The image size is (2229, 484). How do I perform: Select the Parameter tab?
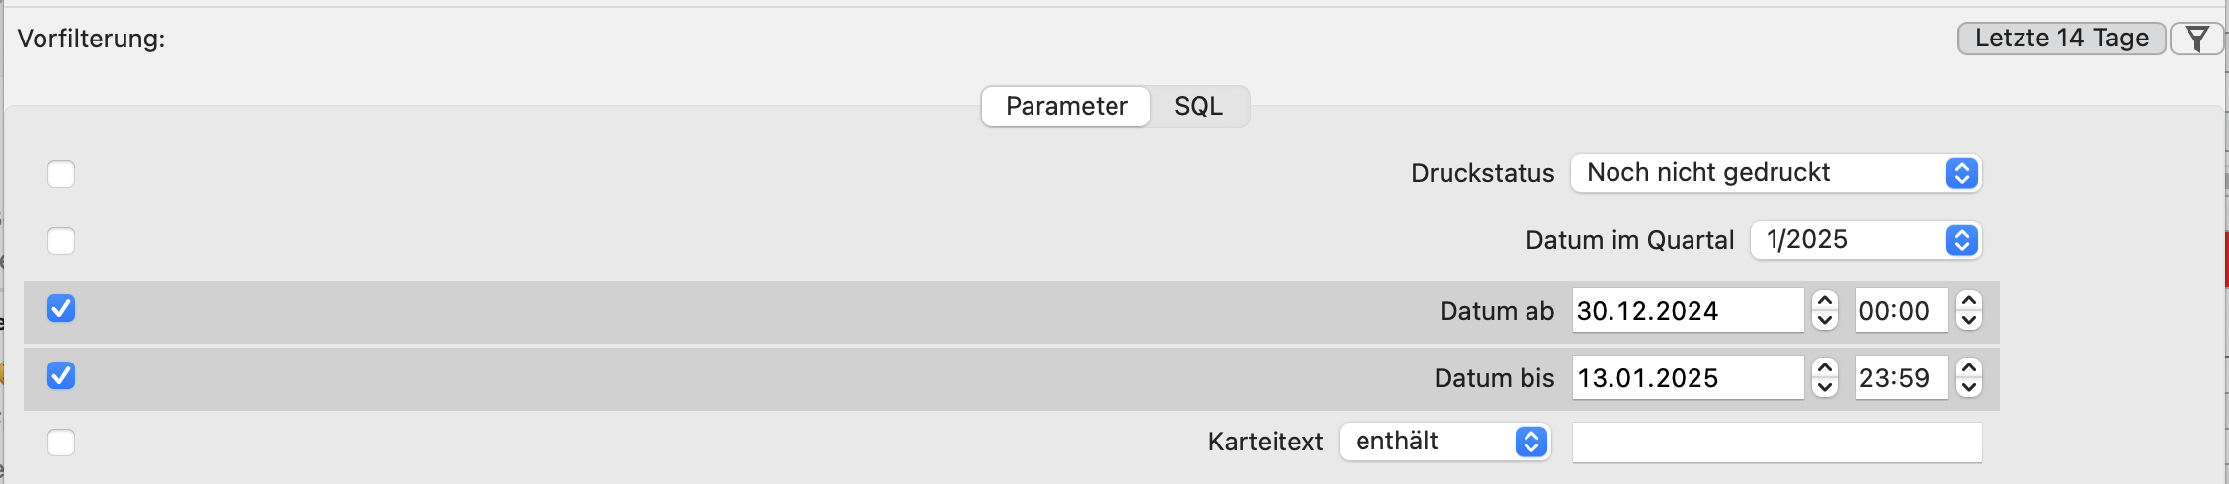tap(1066, 107)
